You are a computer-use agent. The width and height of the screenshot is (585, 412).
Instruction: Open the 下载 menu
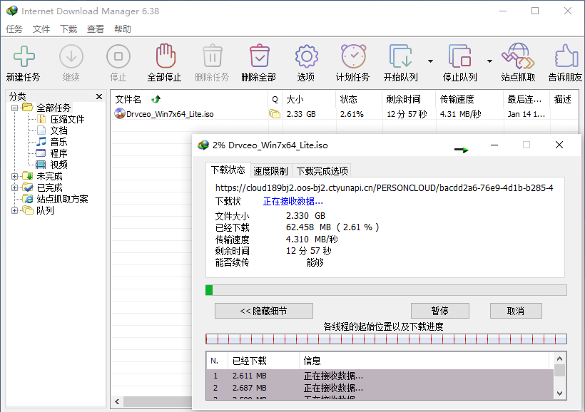point(68,29)
